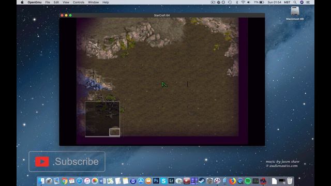Click the MBT user name
Viewport: 331px width, 186px height.
(287, 2)
